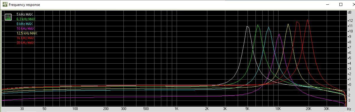The image size is (355, 112).
Task: Select the 5 kHz MAX legend entry
Action: tap(25, 14)
